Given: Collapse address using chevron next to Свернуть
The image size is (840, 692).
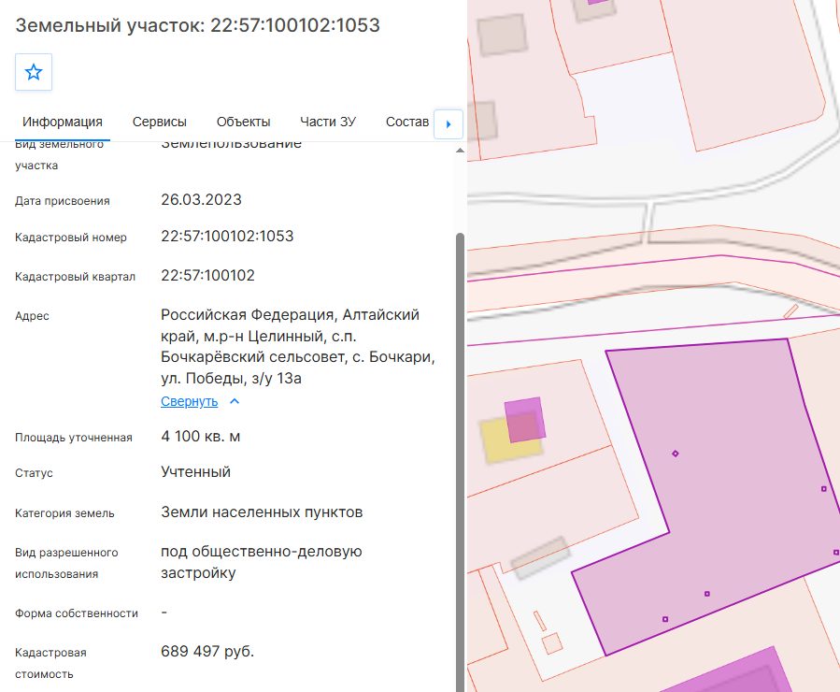Looking at the screenshot, I should point(235,401).
